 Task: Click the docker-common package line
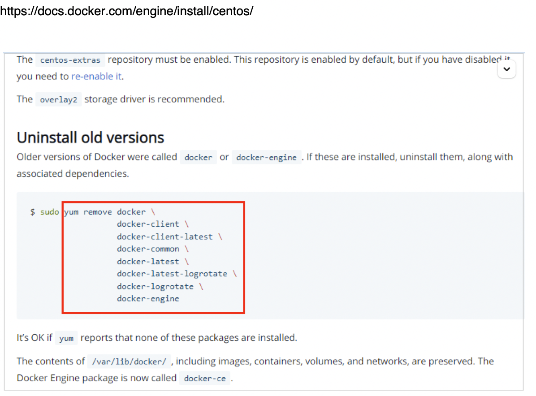148,249
